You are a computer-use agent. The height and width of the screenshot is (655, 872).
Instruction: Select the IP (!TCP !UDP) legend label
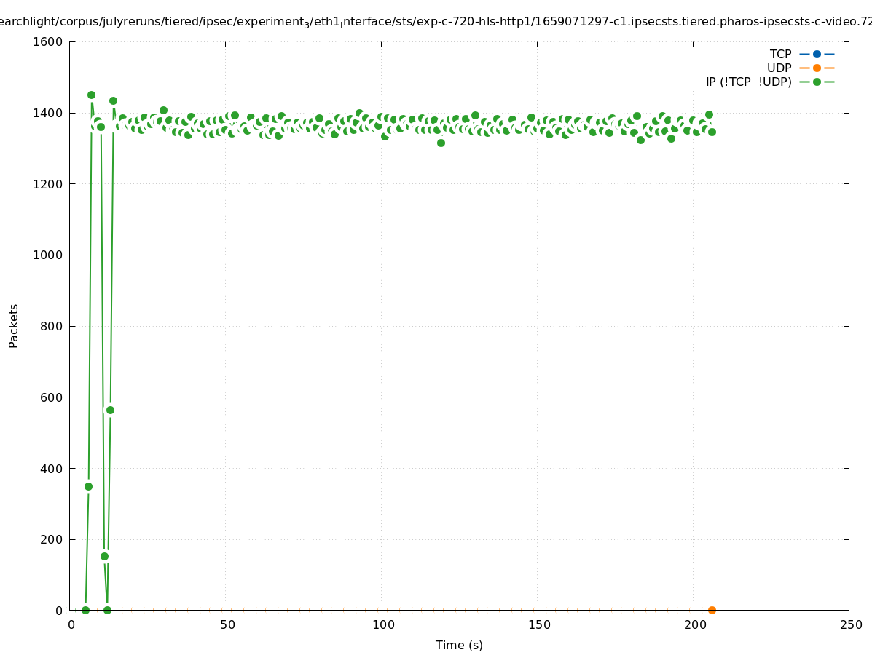coord(748,82)
